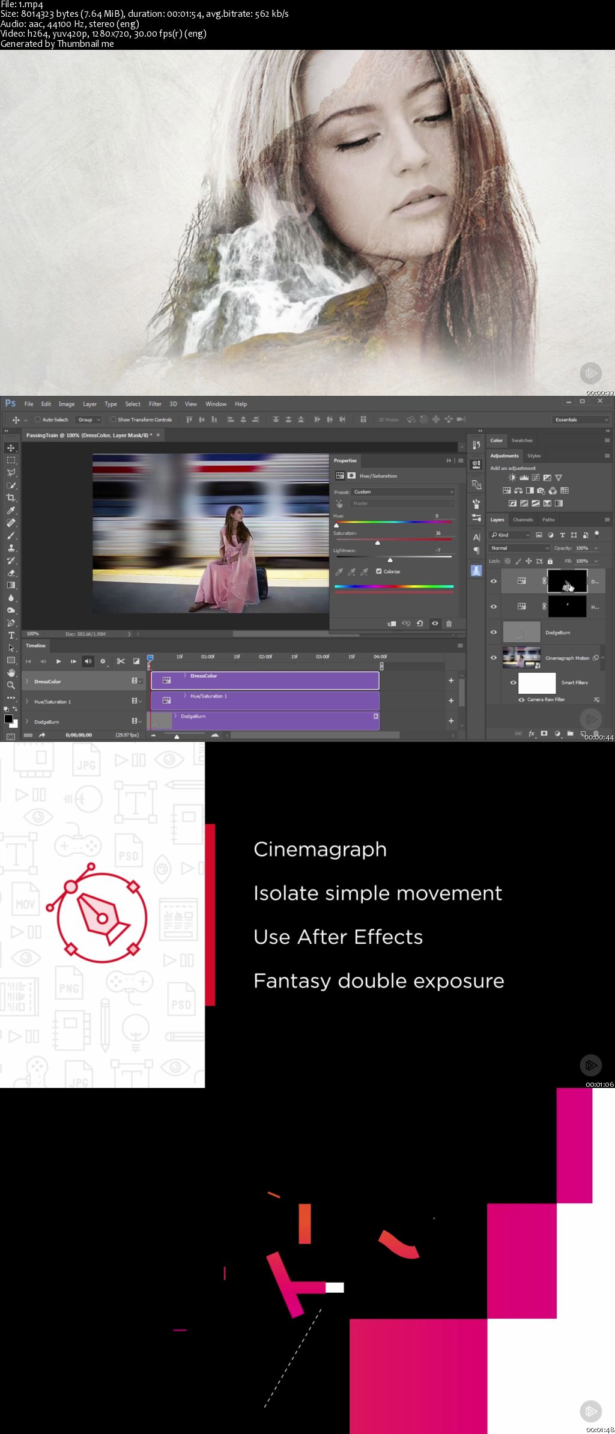Hide the Cinemagraph Motion layer eye
The image size is (615, 1434).
[x=494, y=657]
